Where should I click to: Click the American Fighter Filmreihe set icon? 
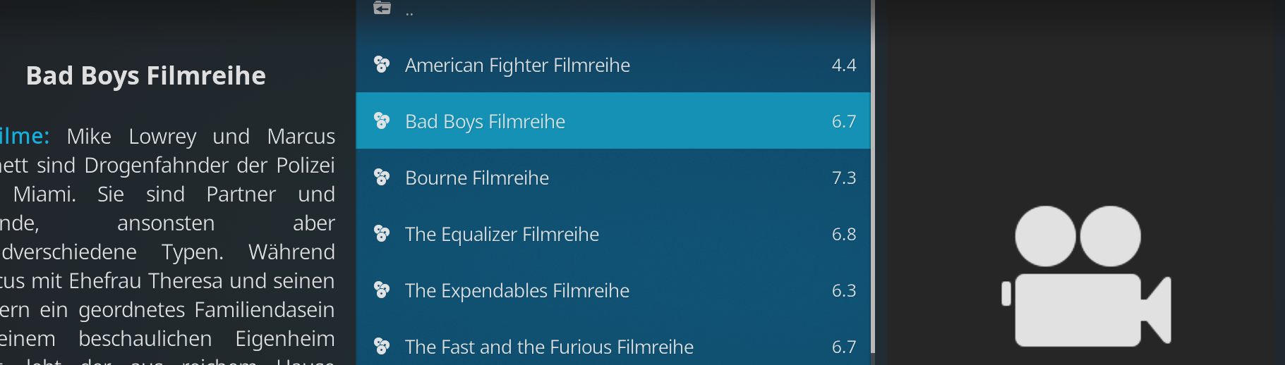click(382, 65)
